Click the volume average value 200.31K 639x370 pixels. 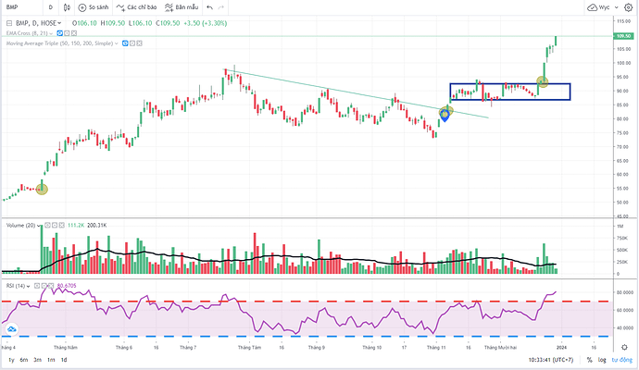(x=96, y=225)
